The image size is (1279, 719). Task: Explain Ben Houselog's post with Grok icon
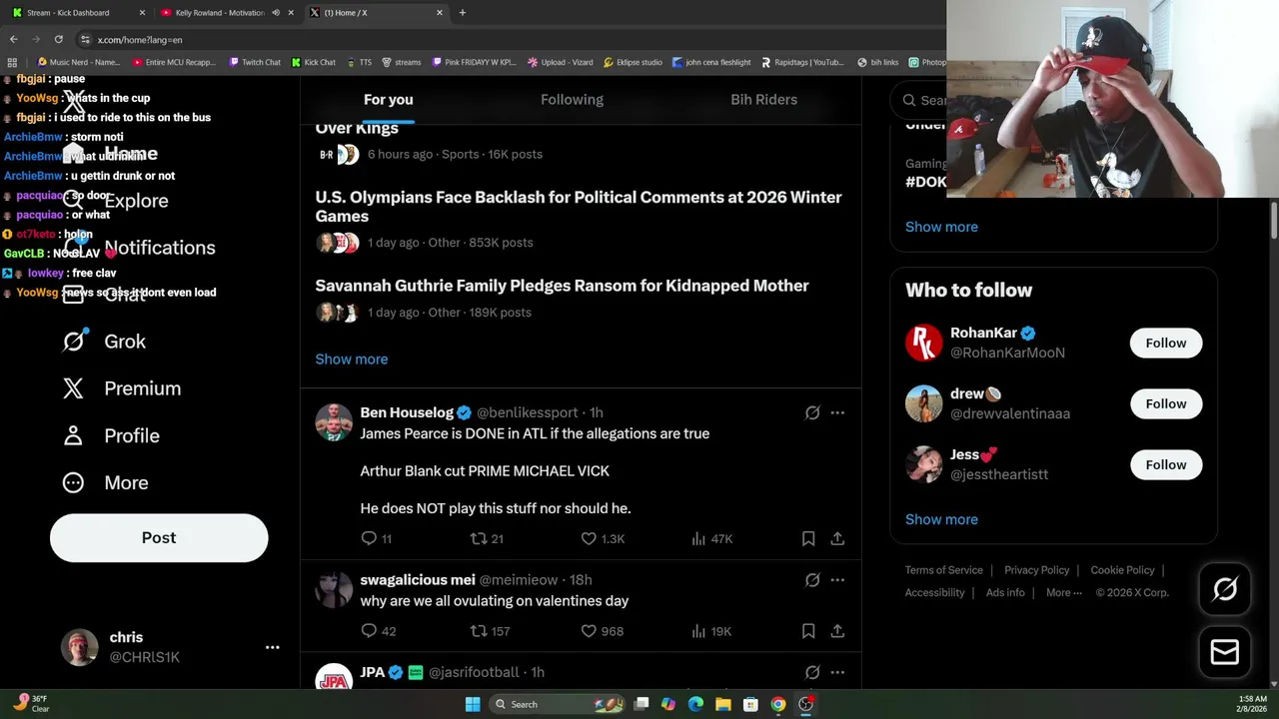point(812,412)
